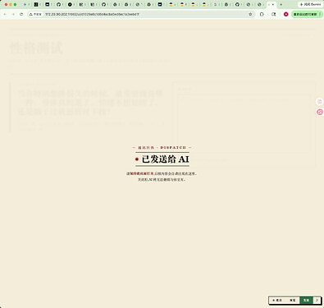Focus the browser address bar URL
Screen dimensions: 324x308
click(92, 14)
